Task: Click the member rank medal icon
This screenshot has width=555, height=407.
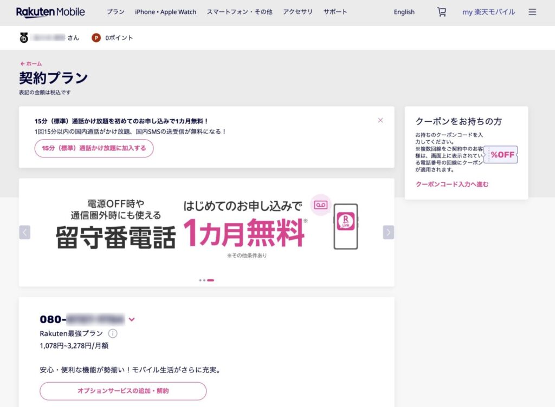Action: (24, 38)
